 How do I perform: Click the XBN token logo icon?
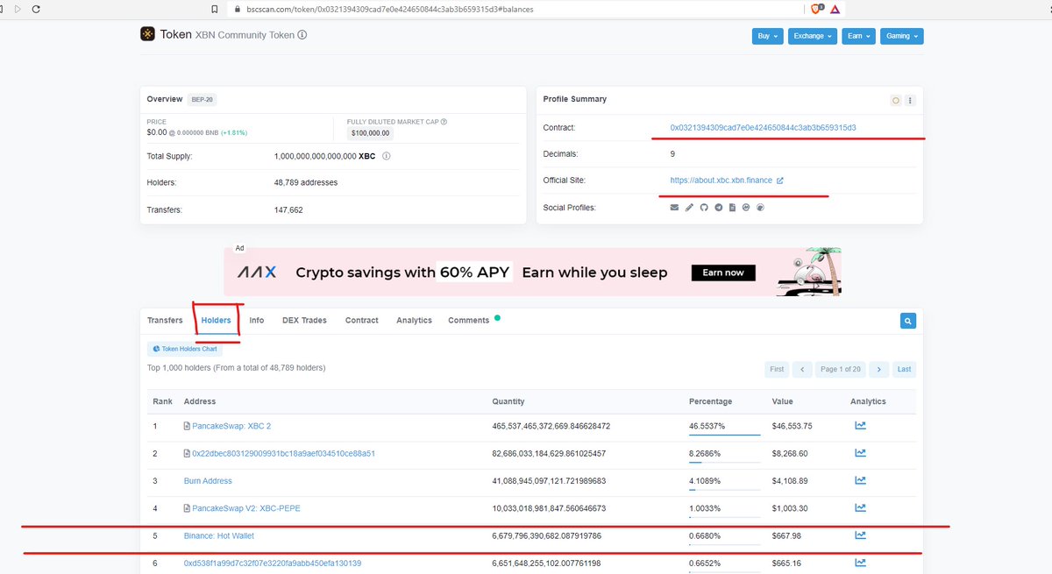pyautogui.click(x=147, y=34)
